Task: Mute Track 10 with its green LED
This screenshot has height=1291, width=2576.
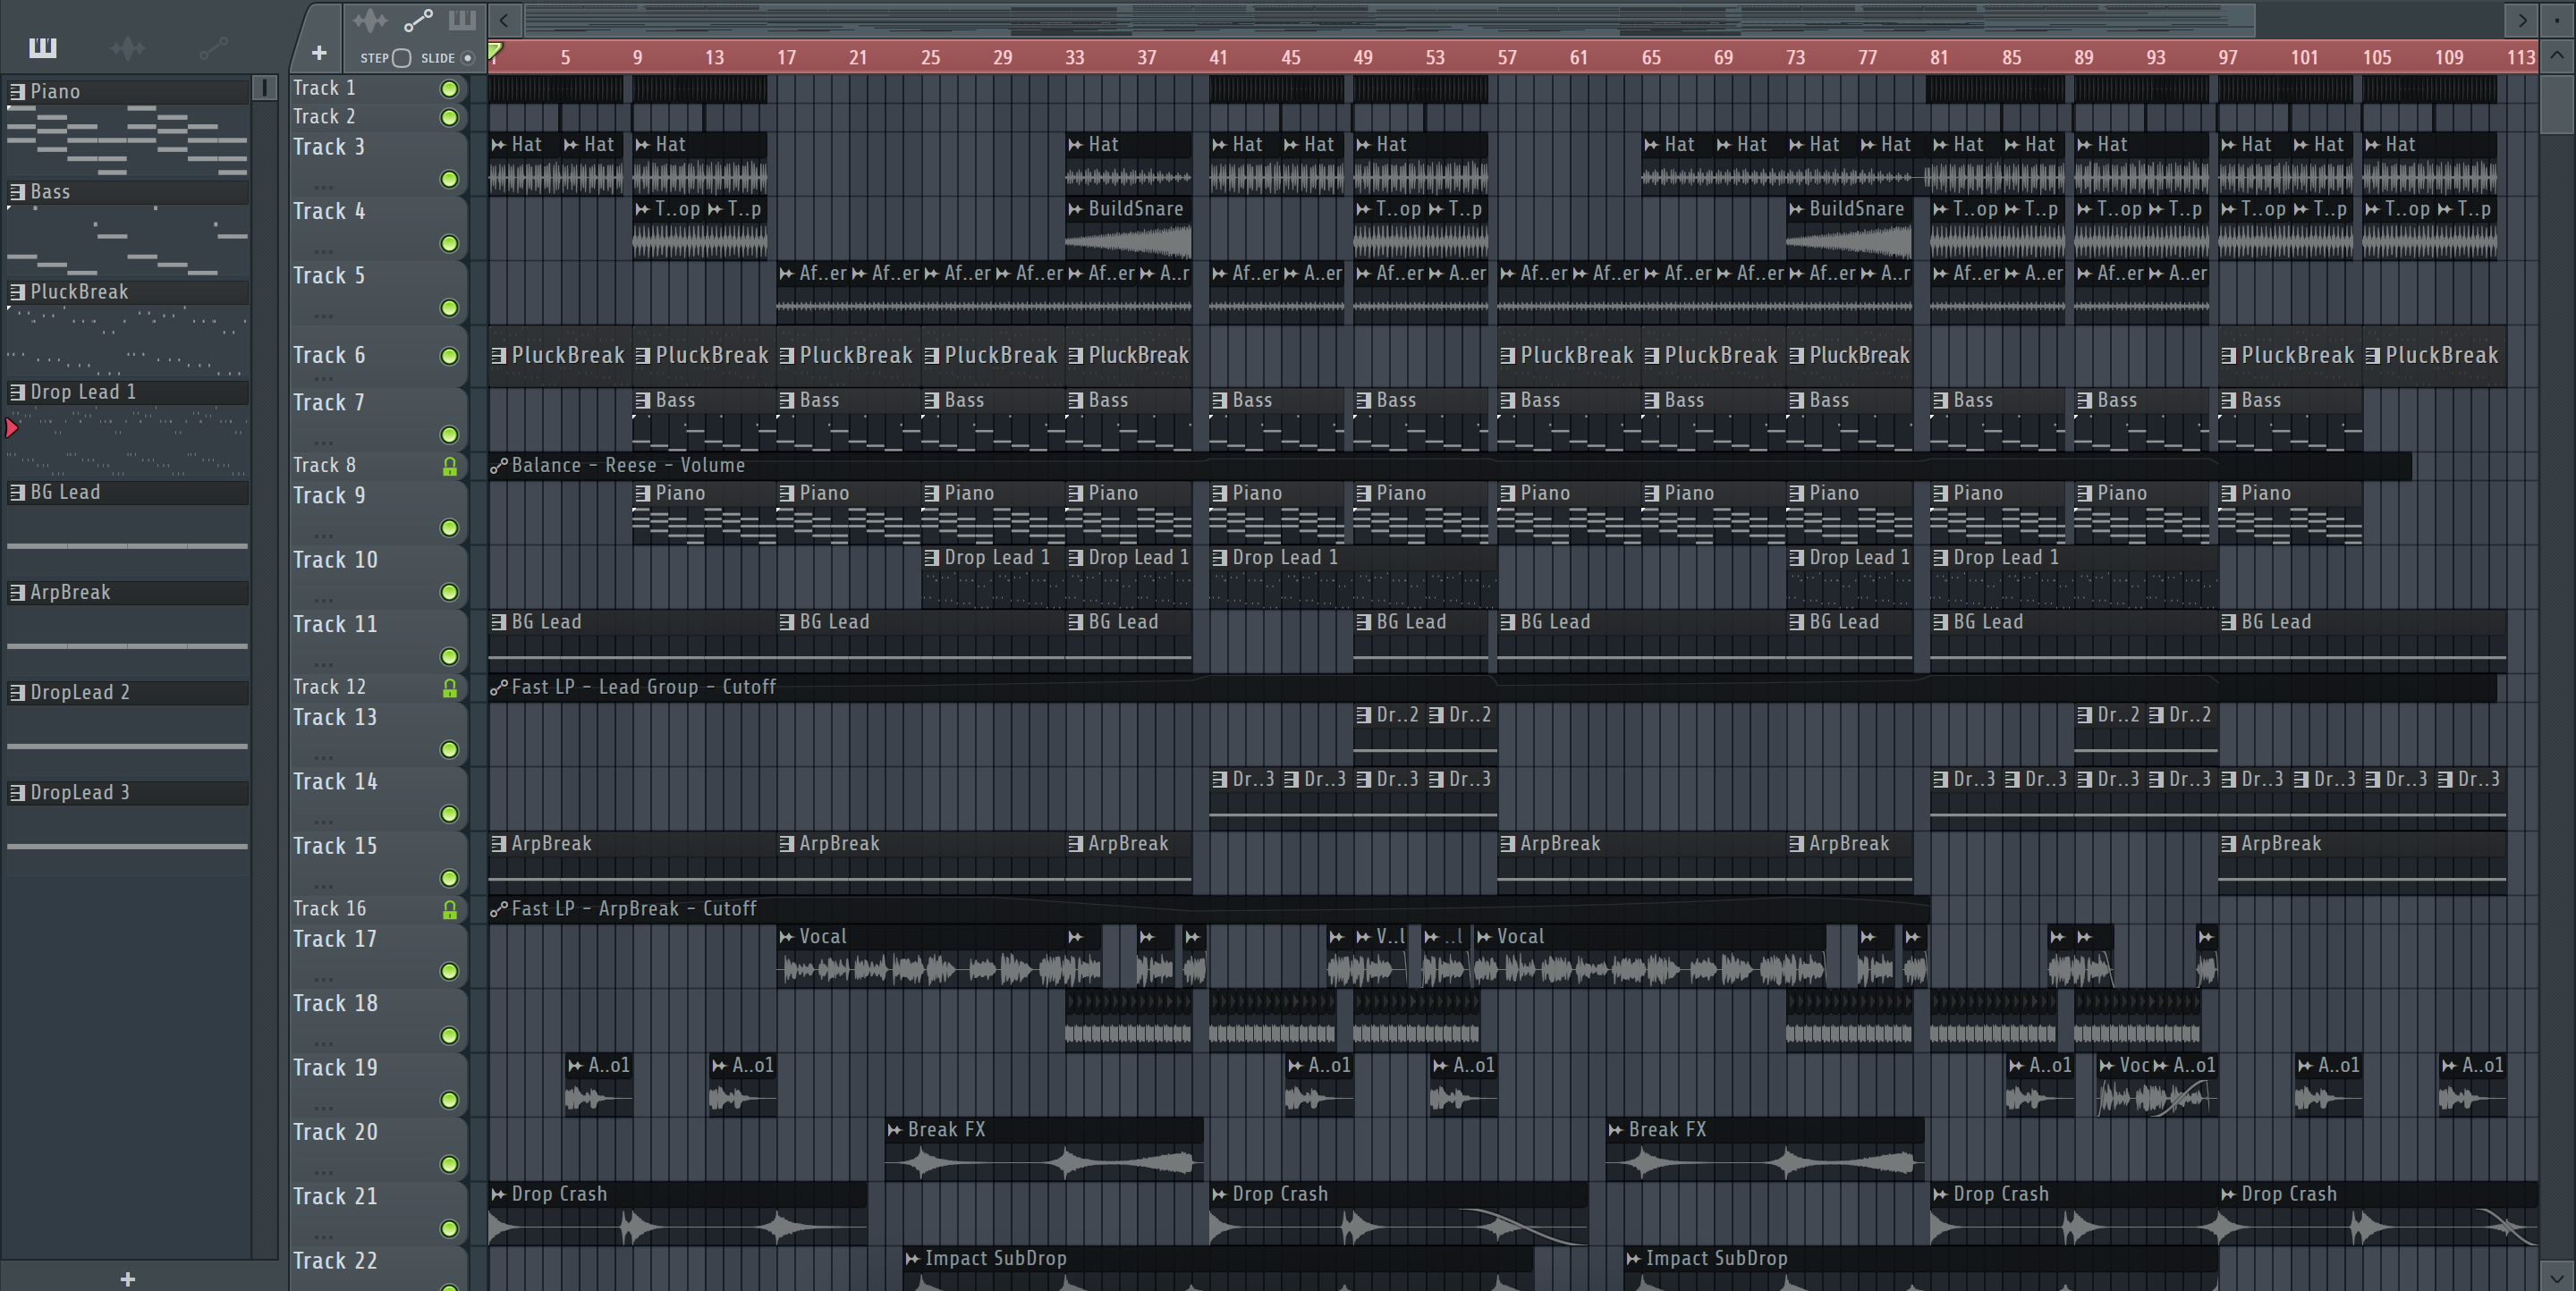Action: tap(449, 594)
